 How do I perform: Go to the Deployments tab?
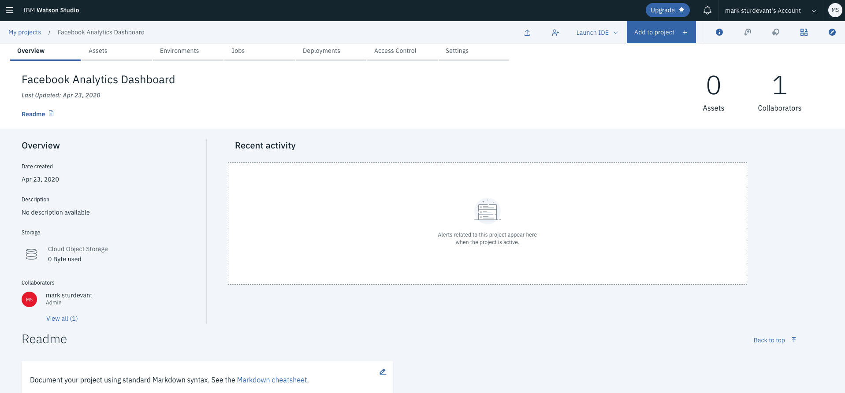coord(331,51)
